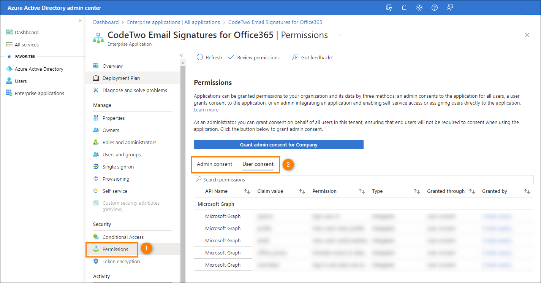
Task: Click Grant admin consent for Company button
Action: 278,145
